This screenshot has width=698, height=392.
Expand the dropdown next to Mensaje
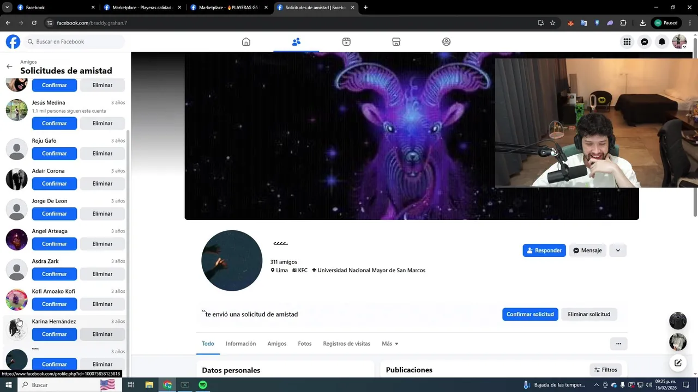[618, 250]
